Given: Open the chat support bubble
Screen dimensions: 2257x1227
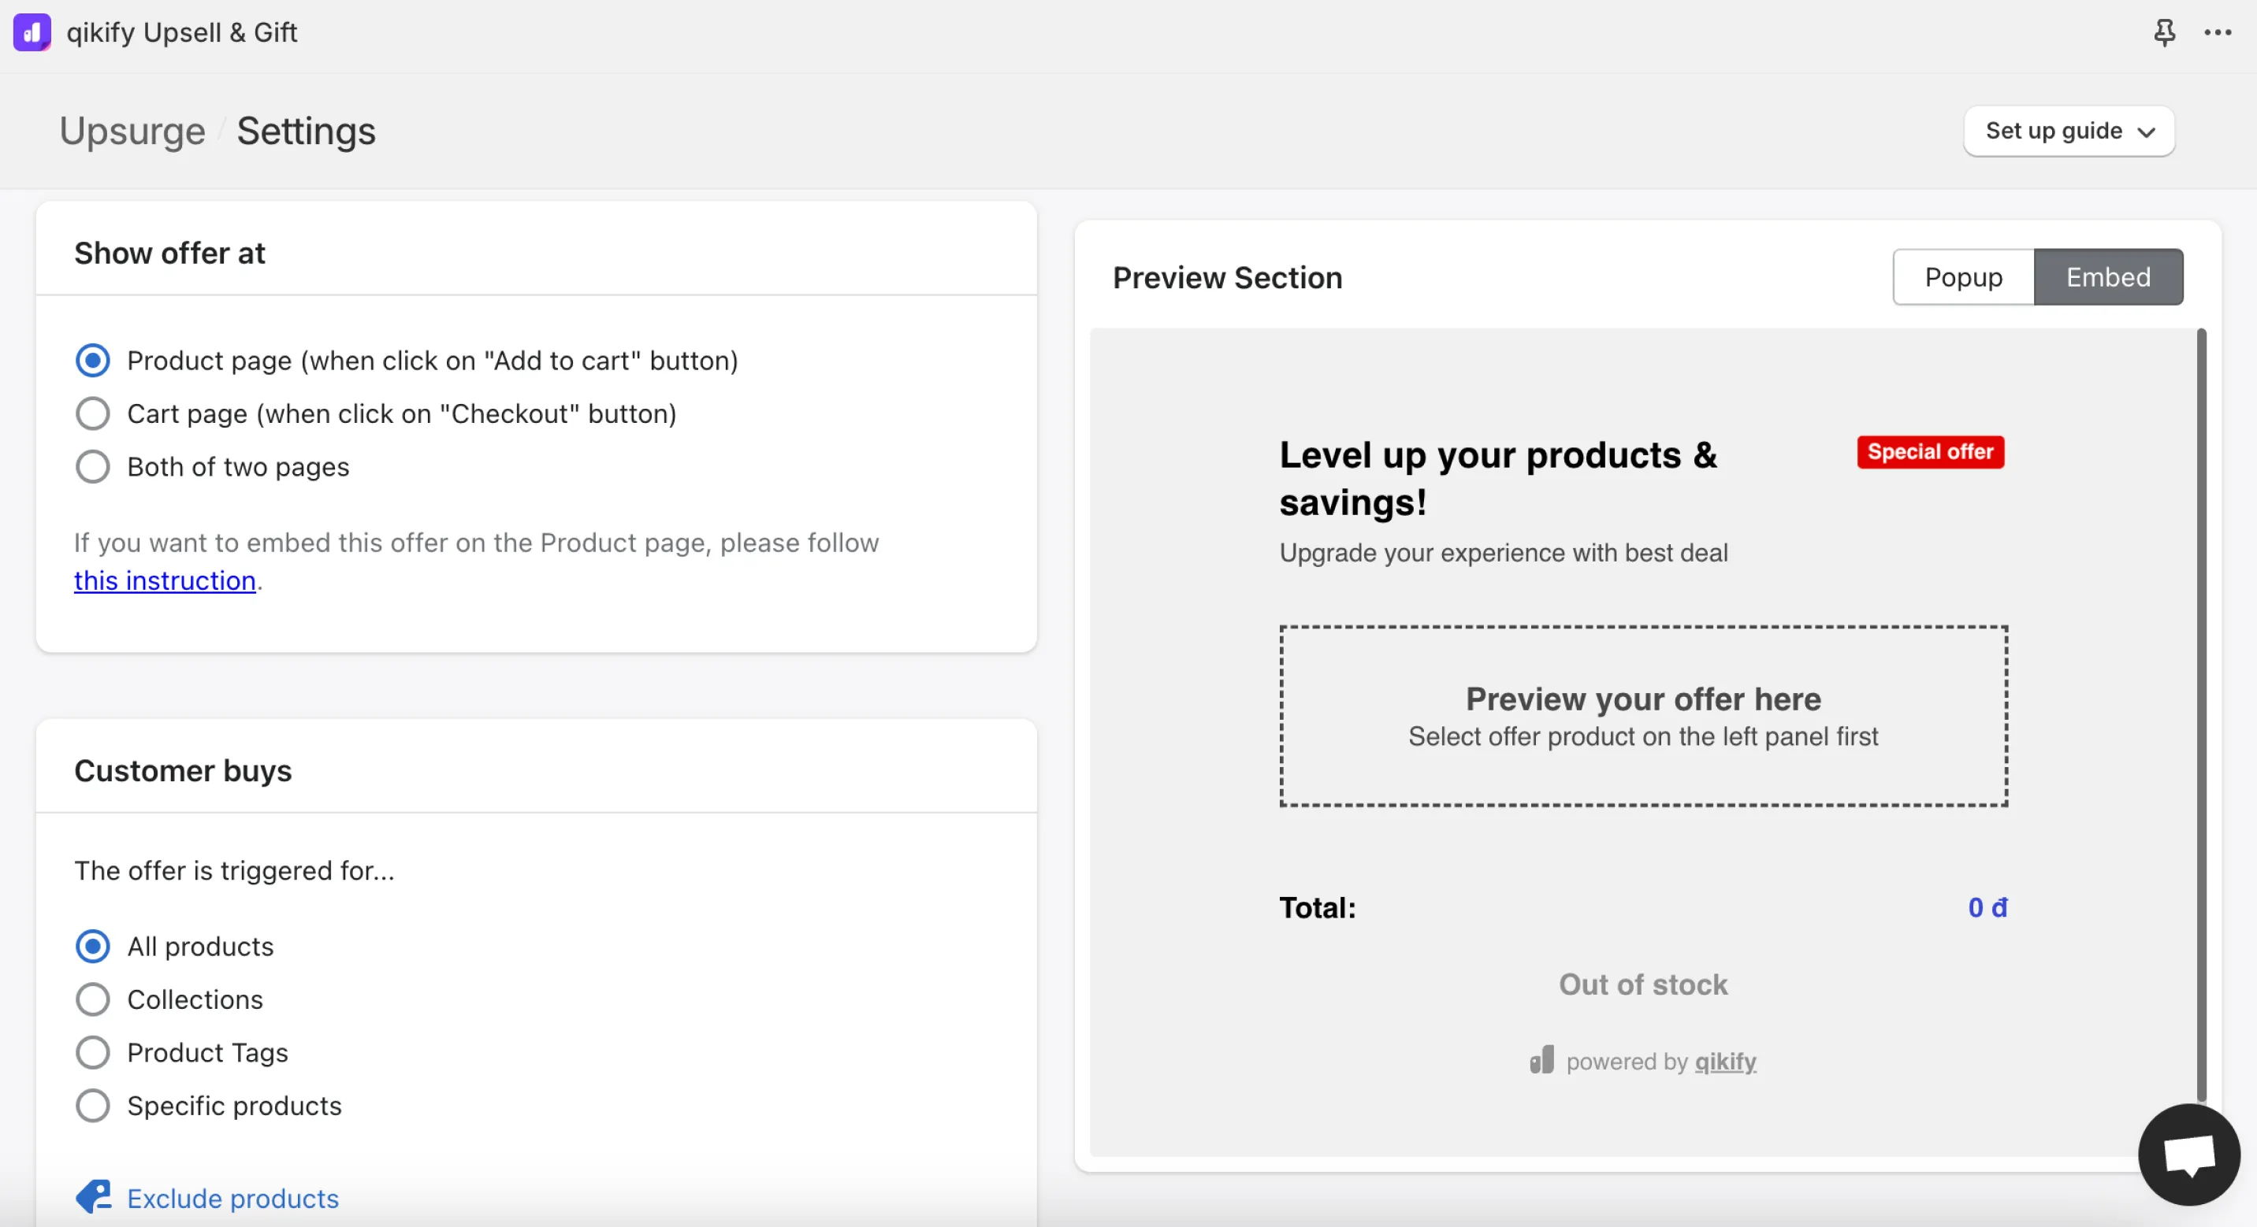Looking at the screenshot, I should 2188,1155.
